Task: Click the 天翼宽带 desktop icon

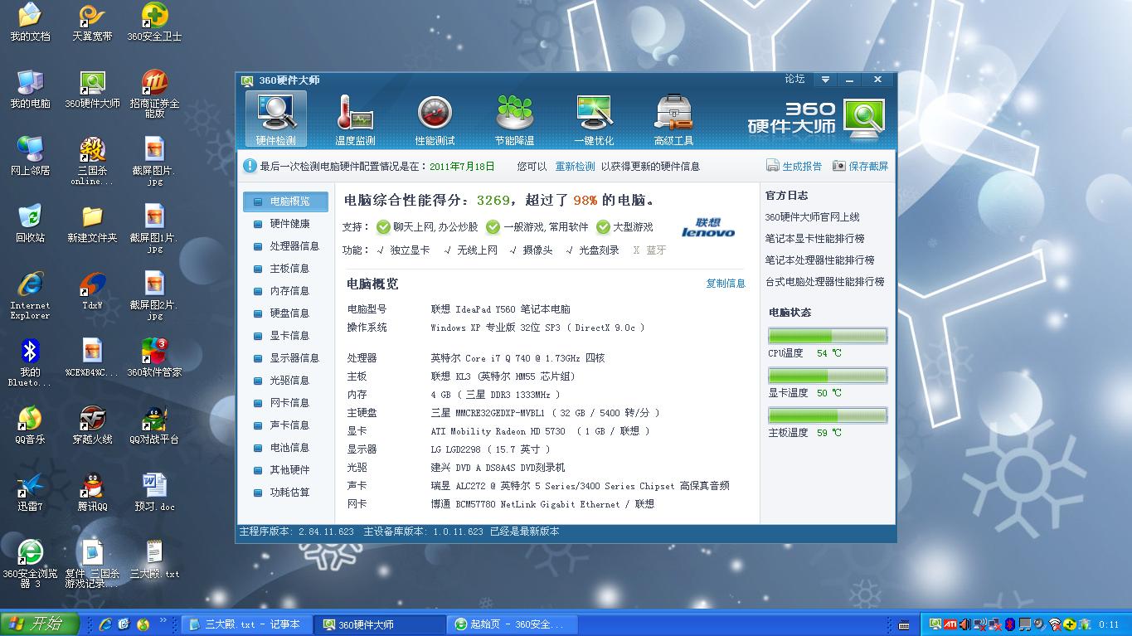Action: [x=92, y=22]
